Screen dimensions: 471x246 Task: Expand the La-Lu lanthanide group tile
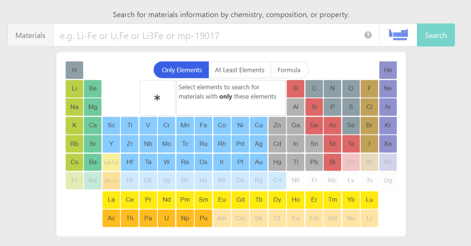pos(111,162)
